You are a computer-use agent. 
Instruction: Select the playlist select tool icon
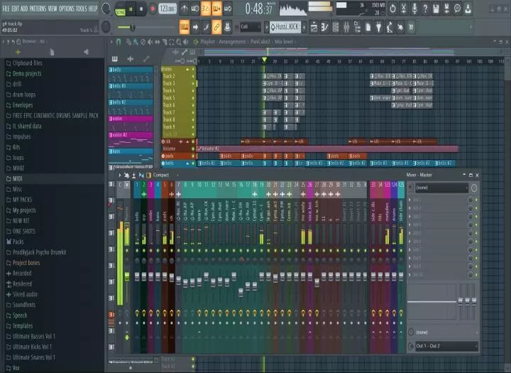(x=172, y=42)
